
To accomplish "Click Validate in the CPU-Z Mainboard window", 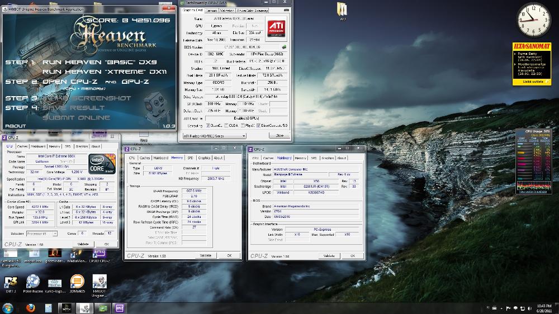I will coord(329,256).
